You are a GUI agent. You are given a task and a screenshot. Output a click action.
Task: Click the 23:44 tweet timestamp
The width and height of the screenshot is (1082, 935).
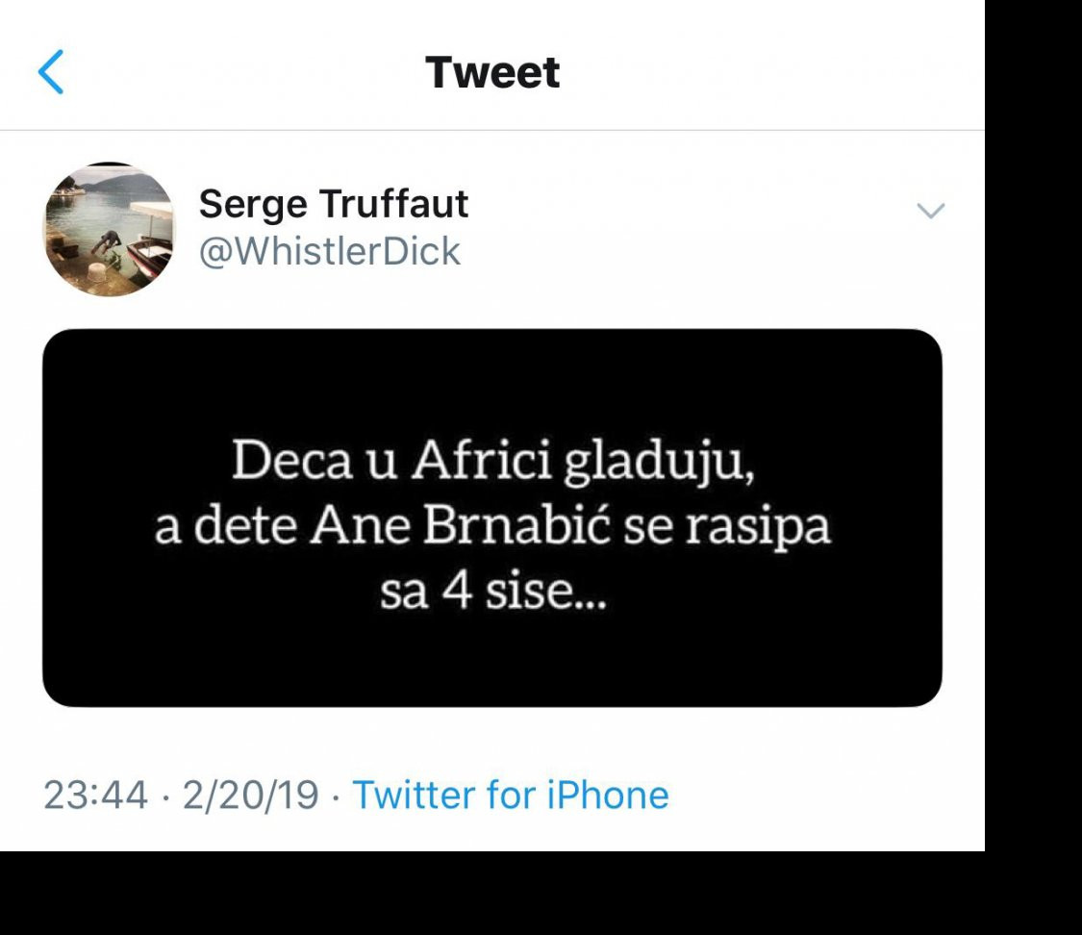click(95, 796)
